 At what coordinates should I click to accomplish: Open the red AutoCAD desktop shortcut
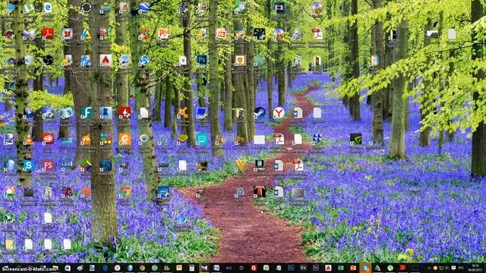point(106,61)
